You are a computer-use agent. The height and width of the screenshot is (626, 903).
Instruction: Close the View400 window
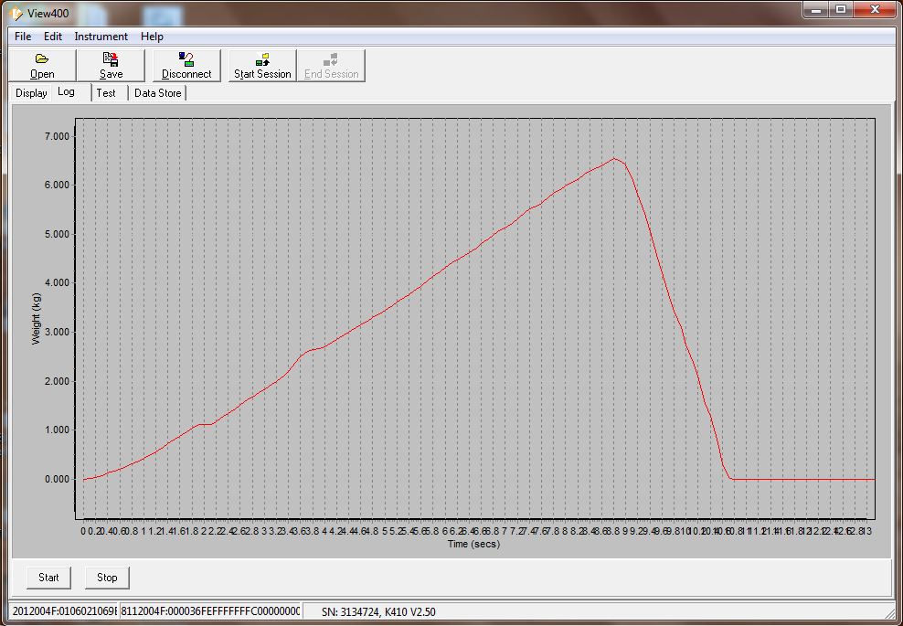click(x=875, y=9)
